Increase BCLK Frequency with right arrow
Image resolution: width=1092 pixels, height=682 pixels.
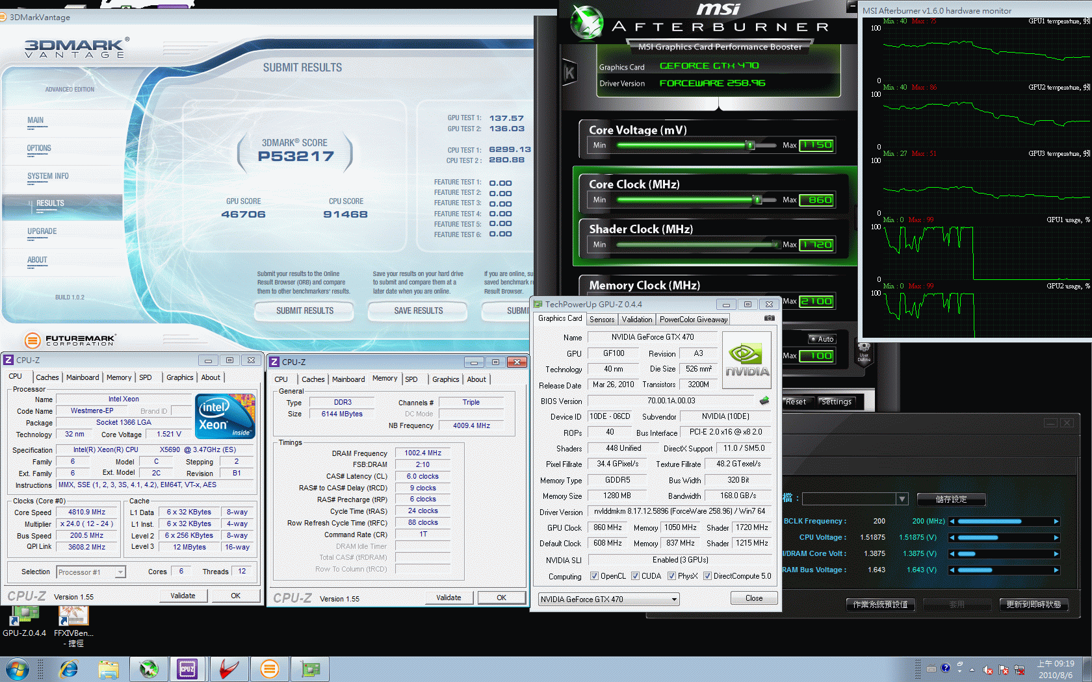(1056, 522)
